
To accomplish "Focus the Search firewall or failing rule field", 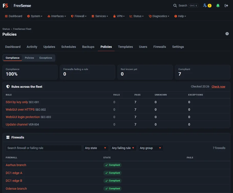I will [44, 148].
